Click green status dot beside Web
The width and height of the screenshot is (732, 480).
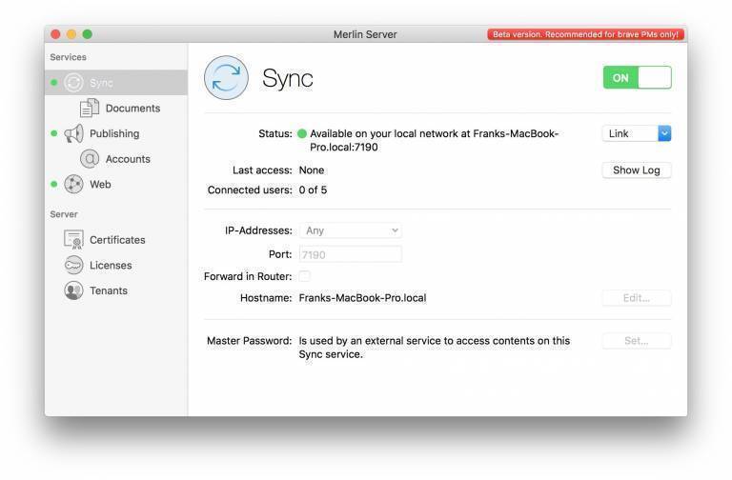coord(54,184)
